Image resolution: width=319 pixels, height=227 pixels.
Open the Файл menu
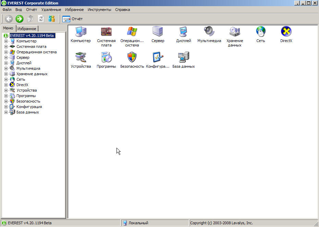7,10
